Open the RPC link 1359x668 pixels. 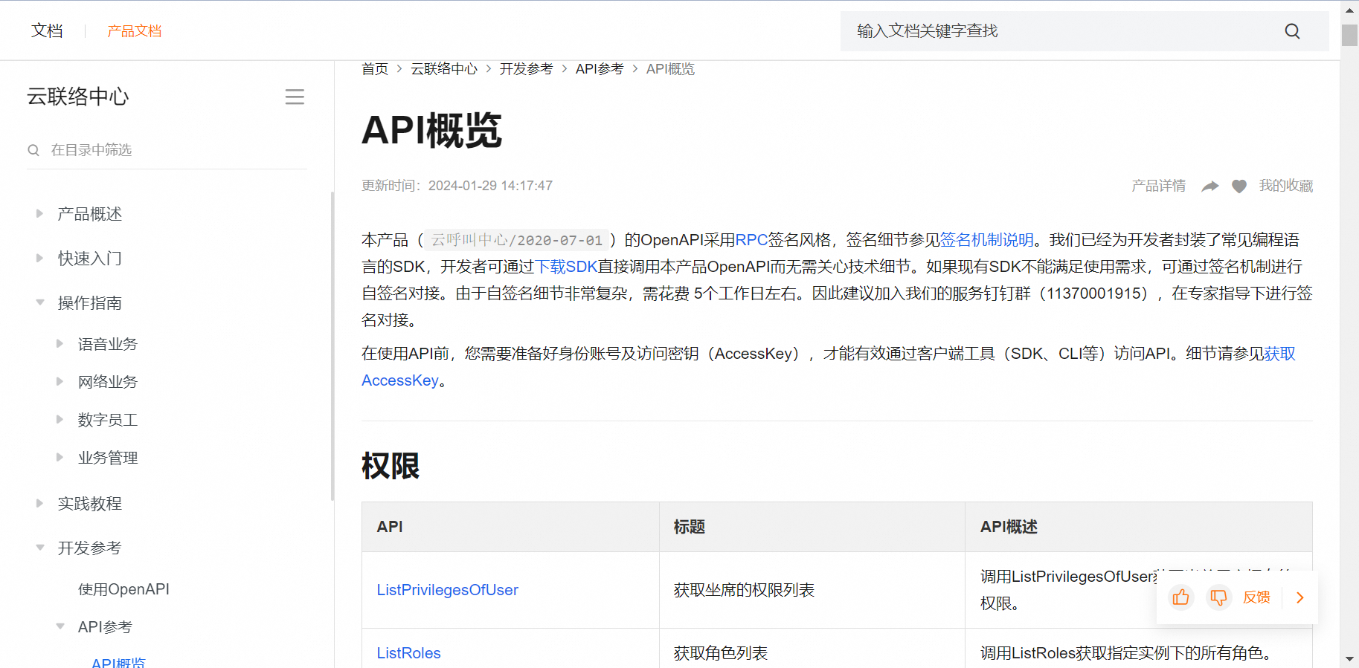751,240
